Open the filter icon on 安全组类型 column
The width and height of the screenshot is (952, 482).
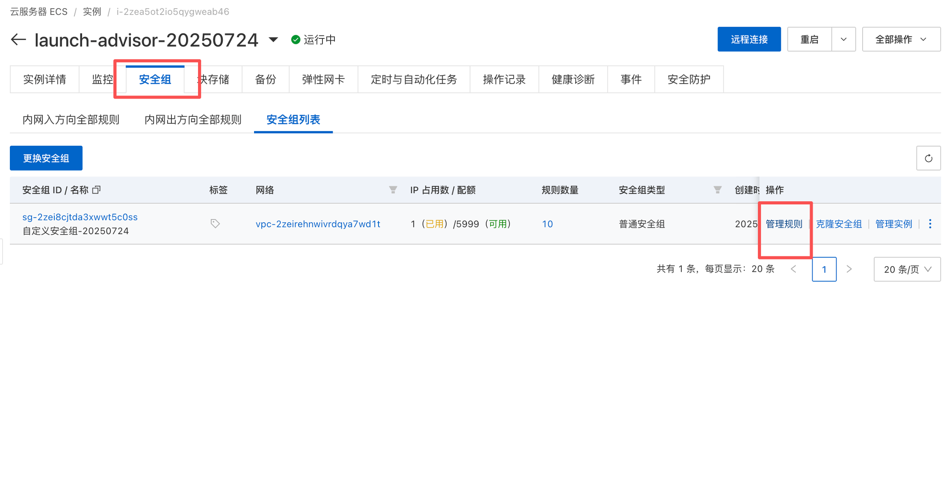click(x=717, y=190)
